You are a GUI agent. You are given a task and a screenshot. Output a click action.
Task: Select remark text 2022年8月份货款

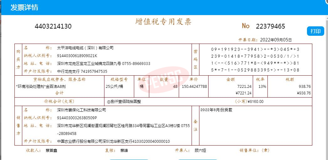[216, 110]
